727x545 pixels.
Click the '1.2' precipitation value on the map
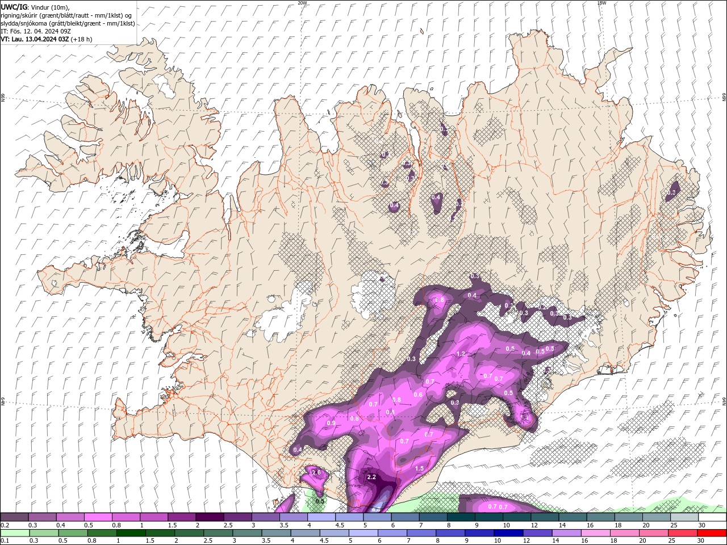(x=461, y=354)
